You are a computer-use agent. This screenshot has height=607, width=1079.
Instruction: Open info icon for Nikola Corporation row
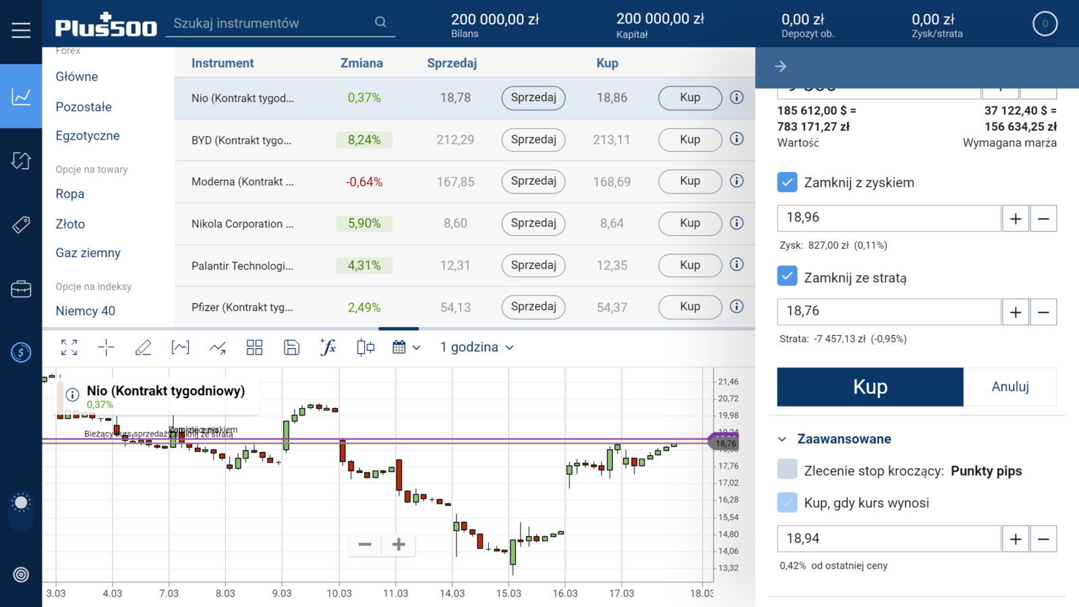coord(737,223)
